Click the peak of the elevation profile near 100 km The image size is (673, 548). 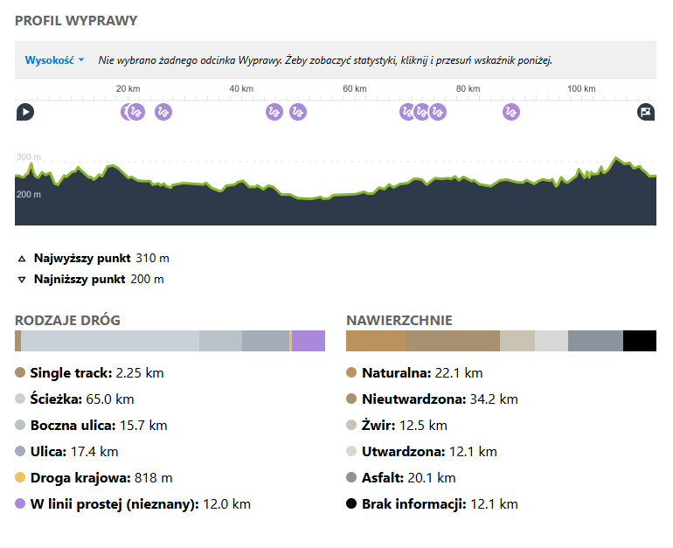coord(617,159)
